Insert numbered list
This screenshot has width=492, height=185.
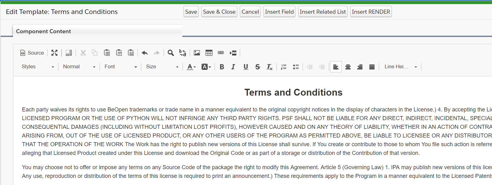(284, 67)
